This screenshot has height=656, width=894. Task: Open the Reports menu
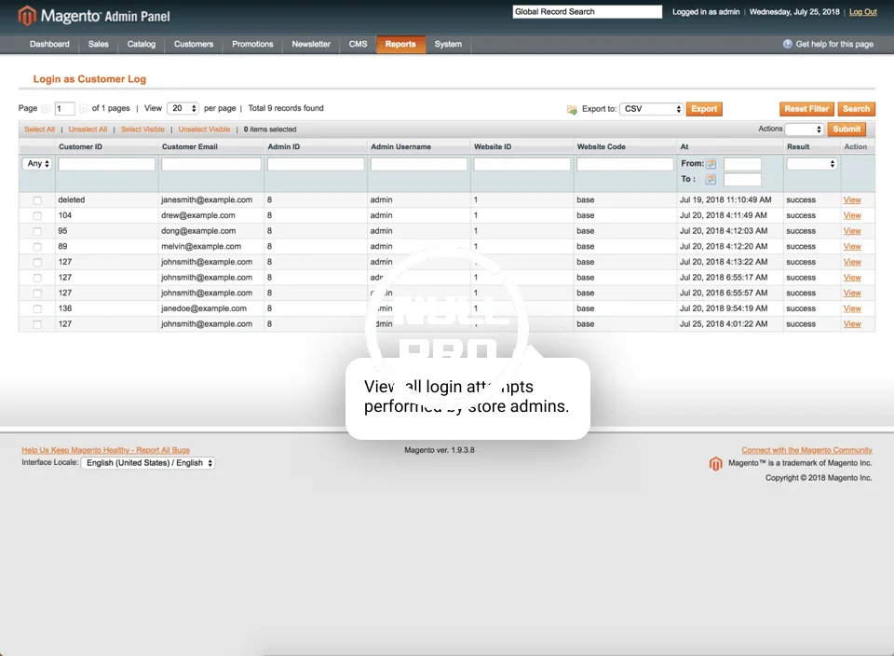click(x=400, y=44)
